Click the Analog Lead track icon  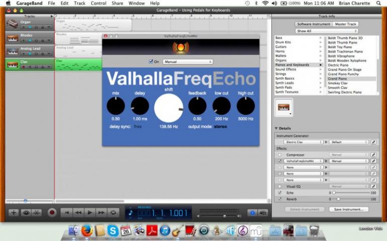(x=13, y=51)
